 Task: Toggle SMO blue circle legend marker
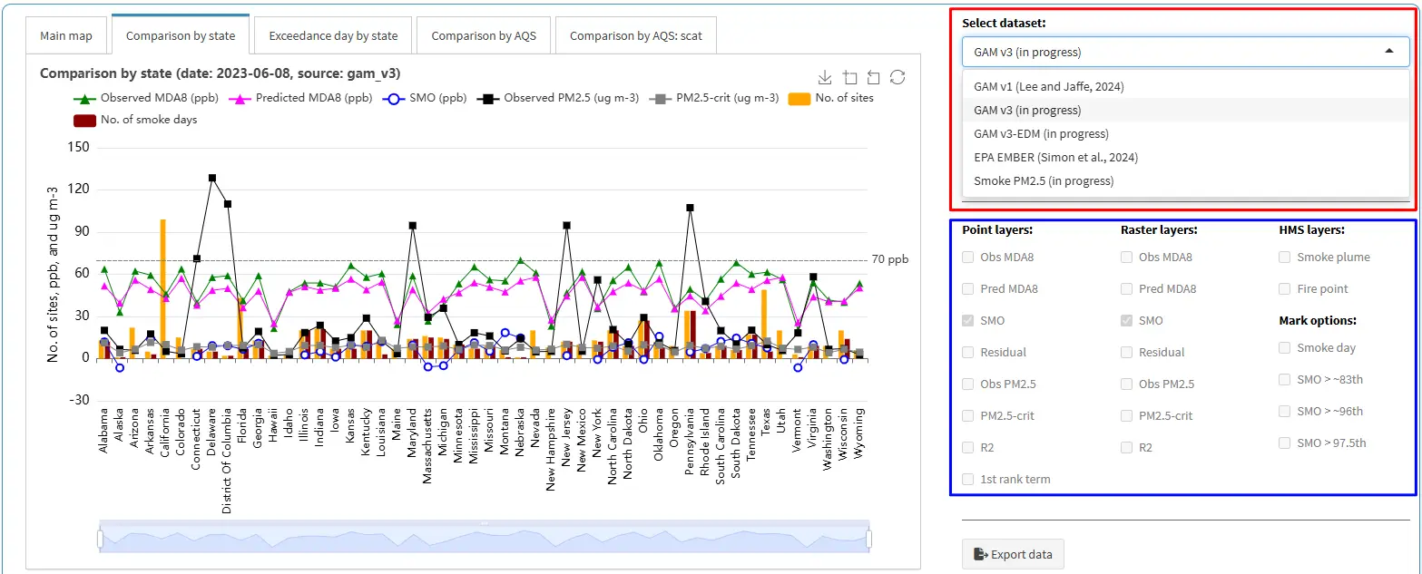pyautogui.click(x=395, y=98)
